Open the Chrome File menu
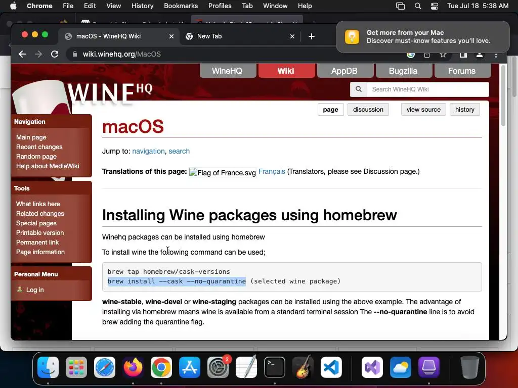 (x=68, y=6)
